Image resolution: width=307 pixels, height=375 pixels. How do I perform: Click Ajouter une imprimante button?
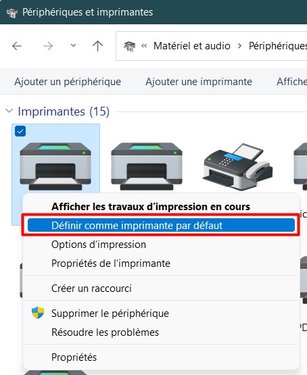coord(199,82)
